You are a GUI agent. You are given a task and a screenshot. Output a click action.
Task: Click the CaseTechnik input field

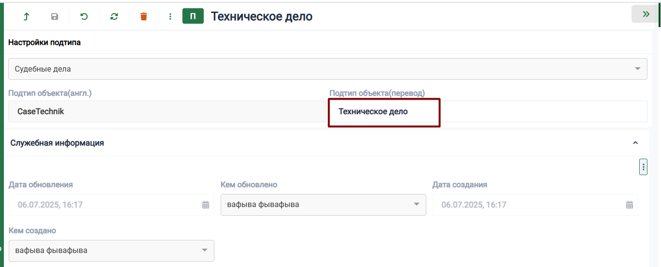click(165, 112)
